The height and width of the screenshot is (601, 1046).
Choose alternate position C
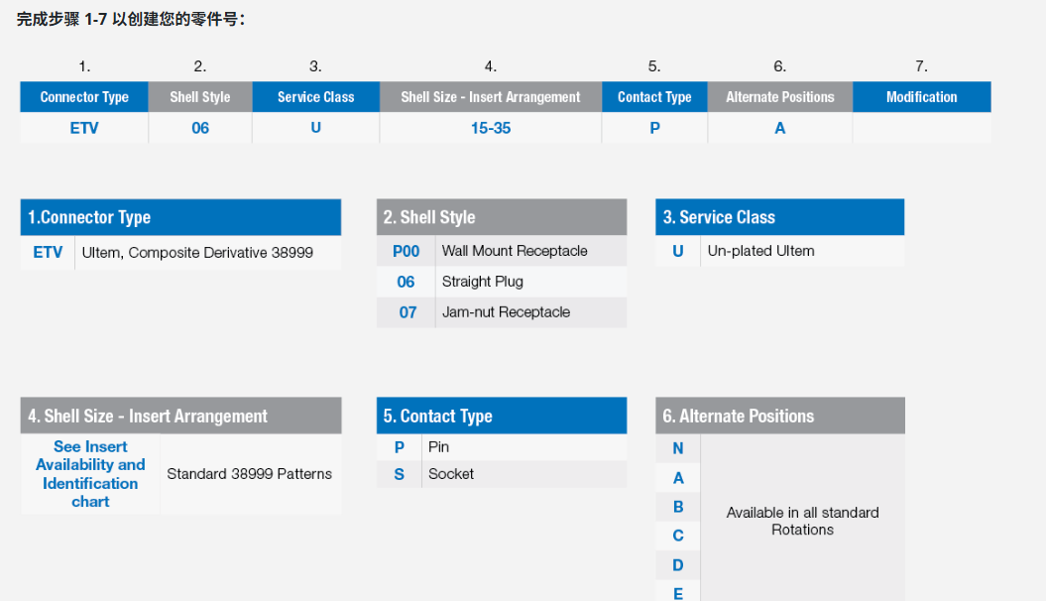678,536
